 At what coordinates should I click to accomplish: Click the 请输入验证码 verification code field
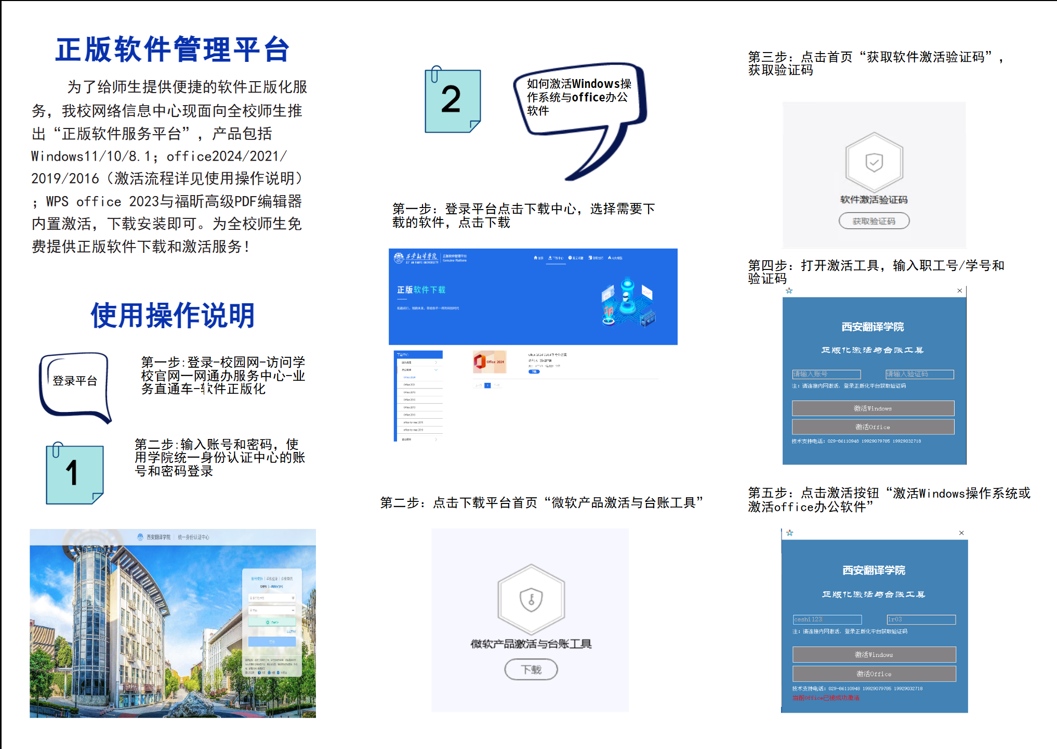click(x=919, y=374)
